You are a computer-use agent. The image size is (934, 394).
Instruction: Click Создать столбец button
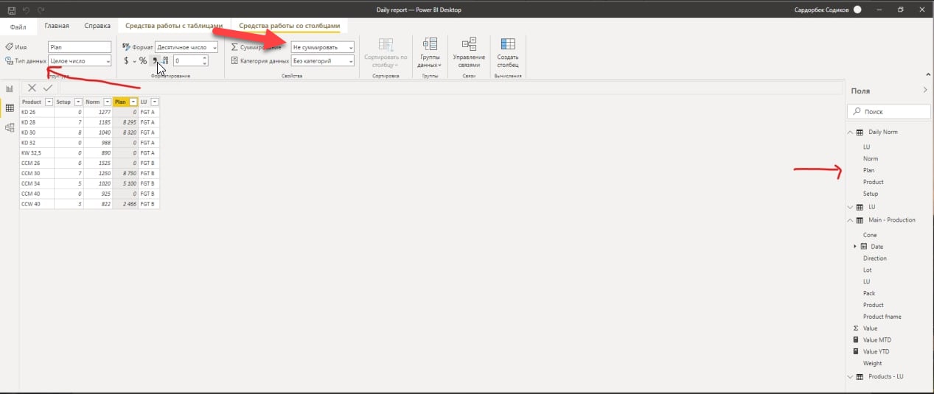507,53
